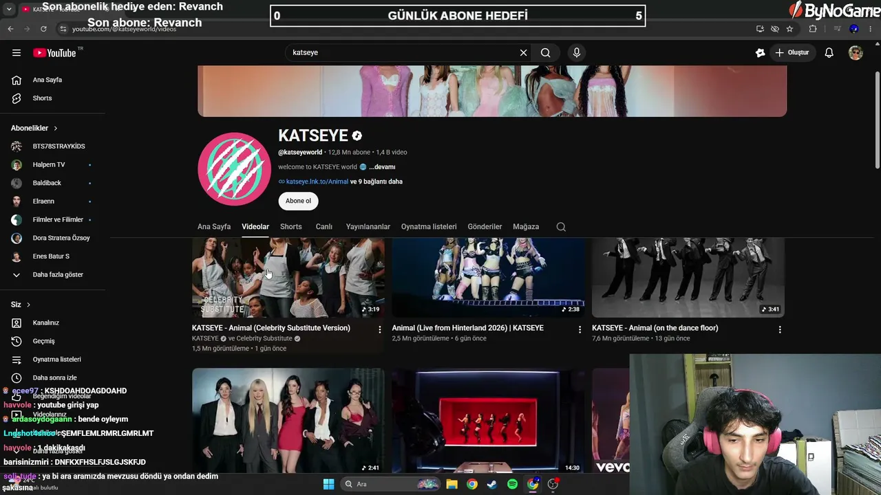Go back in Chrome navigation
The width and height of the screenshot is (881, 495).
point(10,29)
